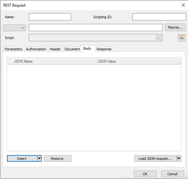
Task: Expand the Insert button dropdown arrow
Action: pos(39,158)
